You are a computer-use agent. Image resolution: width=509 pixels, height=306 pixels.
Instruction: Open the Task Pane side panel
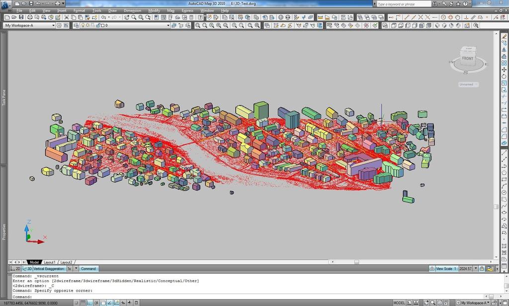click(x=4, y=97)
